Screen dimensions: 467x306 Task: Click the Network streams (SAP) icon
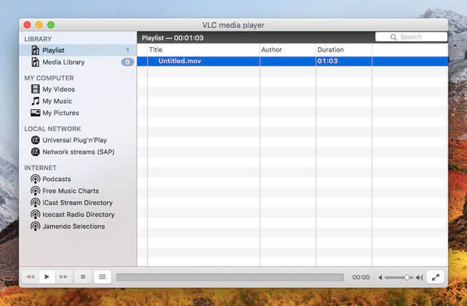(x=35, y=152)
